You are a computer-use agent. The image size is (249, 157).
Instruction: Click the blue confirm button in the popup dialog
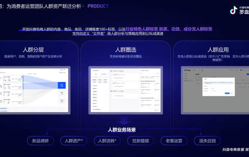click(x=227, y=93)
